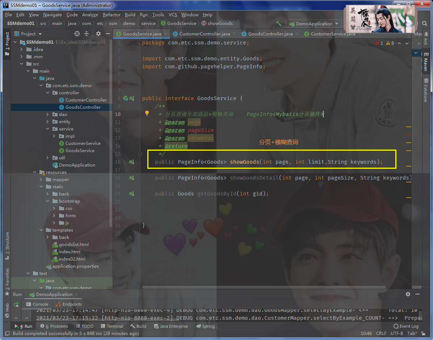Open the Spring tool window
Image resolution: width=433 pixels, height=340 pixels.
205,326
